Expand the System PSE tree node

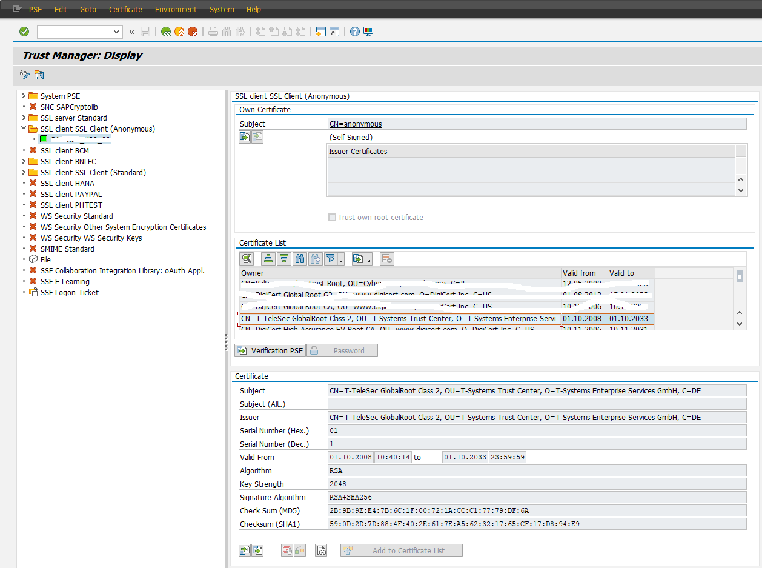click(24, 96)
